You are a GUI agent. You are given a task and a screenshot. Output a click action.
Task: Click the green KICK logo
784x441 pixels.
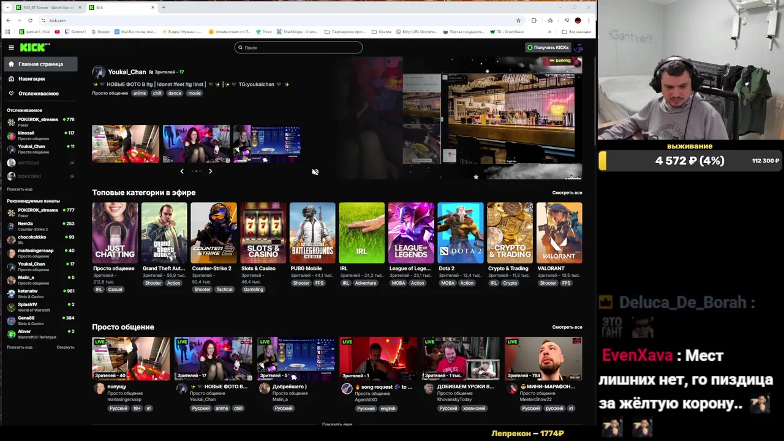click(x=34, y=47)
